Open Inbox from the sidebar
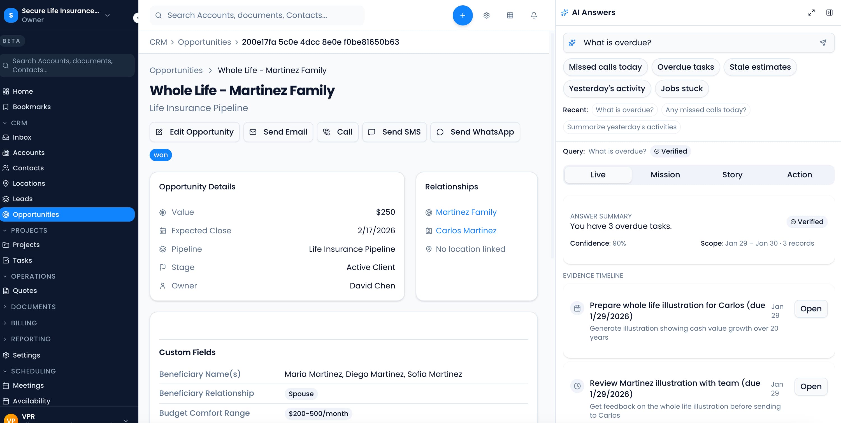This screenshot has height=423, width=841. pyautogui.click(x=22, y=137)
